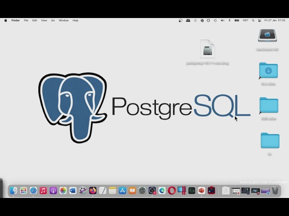Open the Help menu
The width and height of the screenshot is (289, 216).
point(75,20)
